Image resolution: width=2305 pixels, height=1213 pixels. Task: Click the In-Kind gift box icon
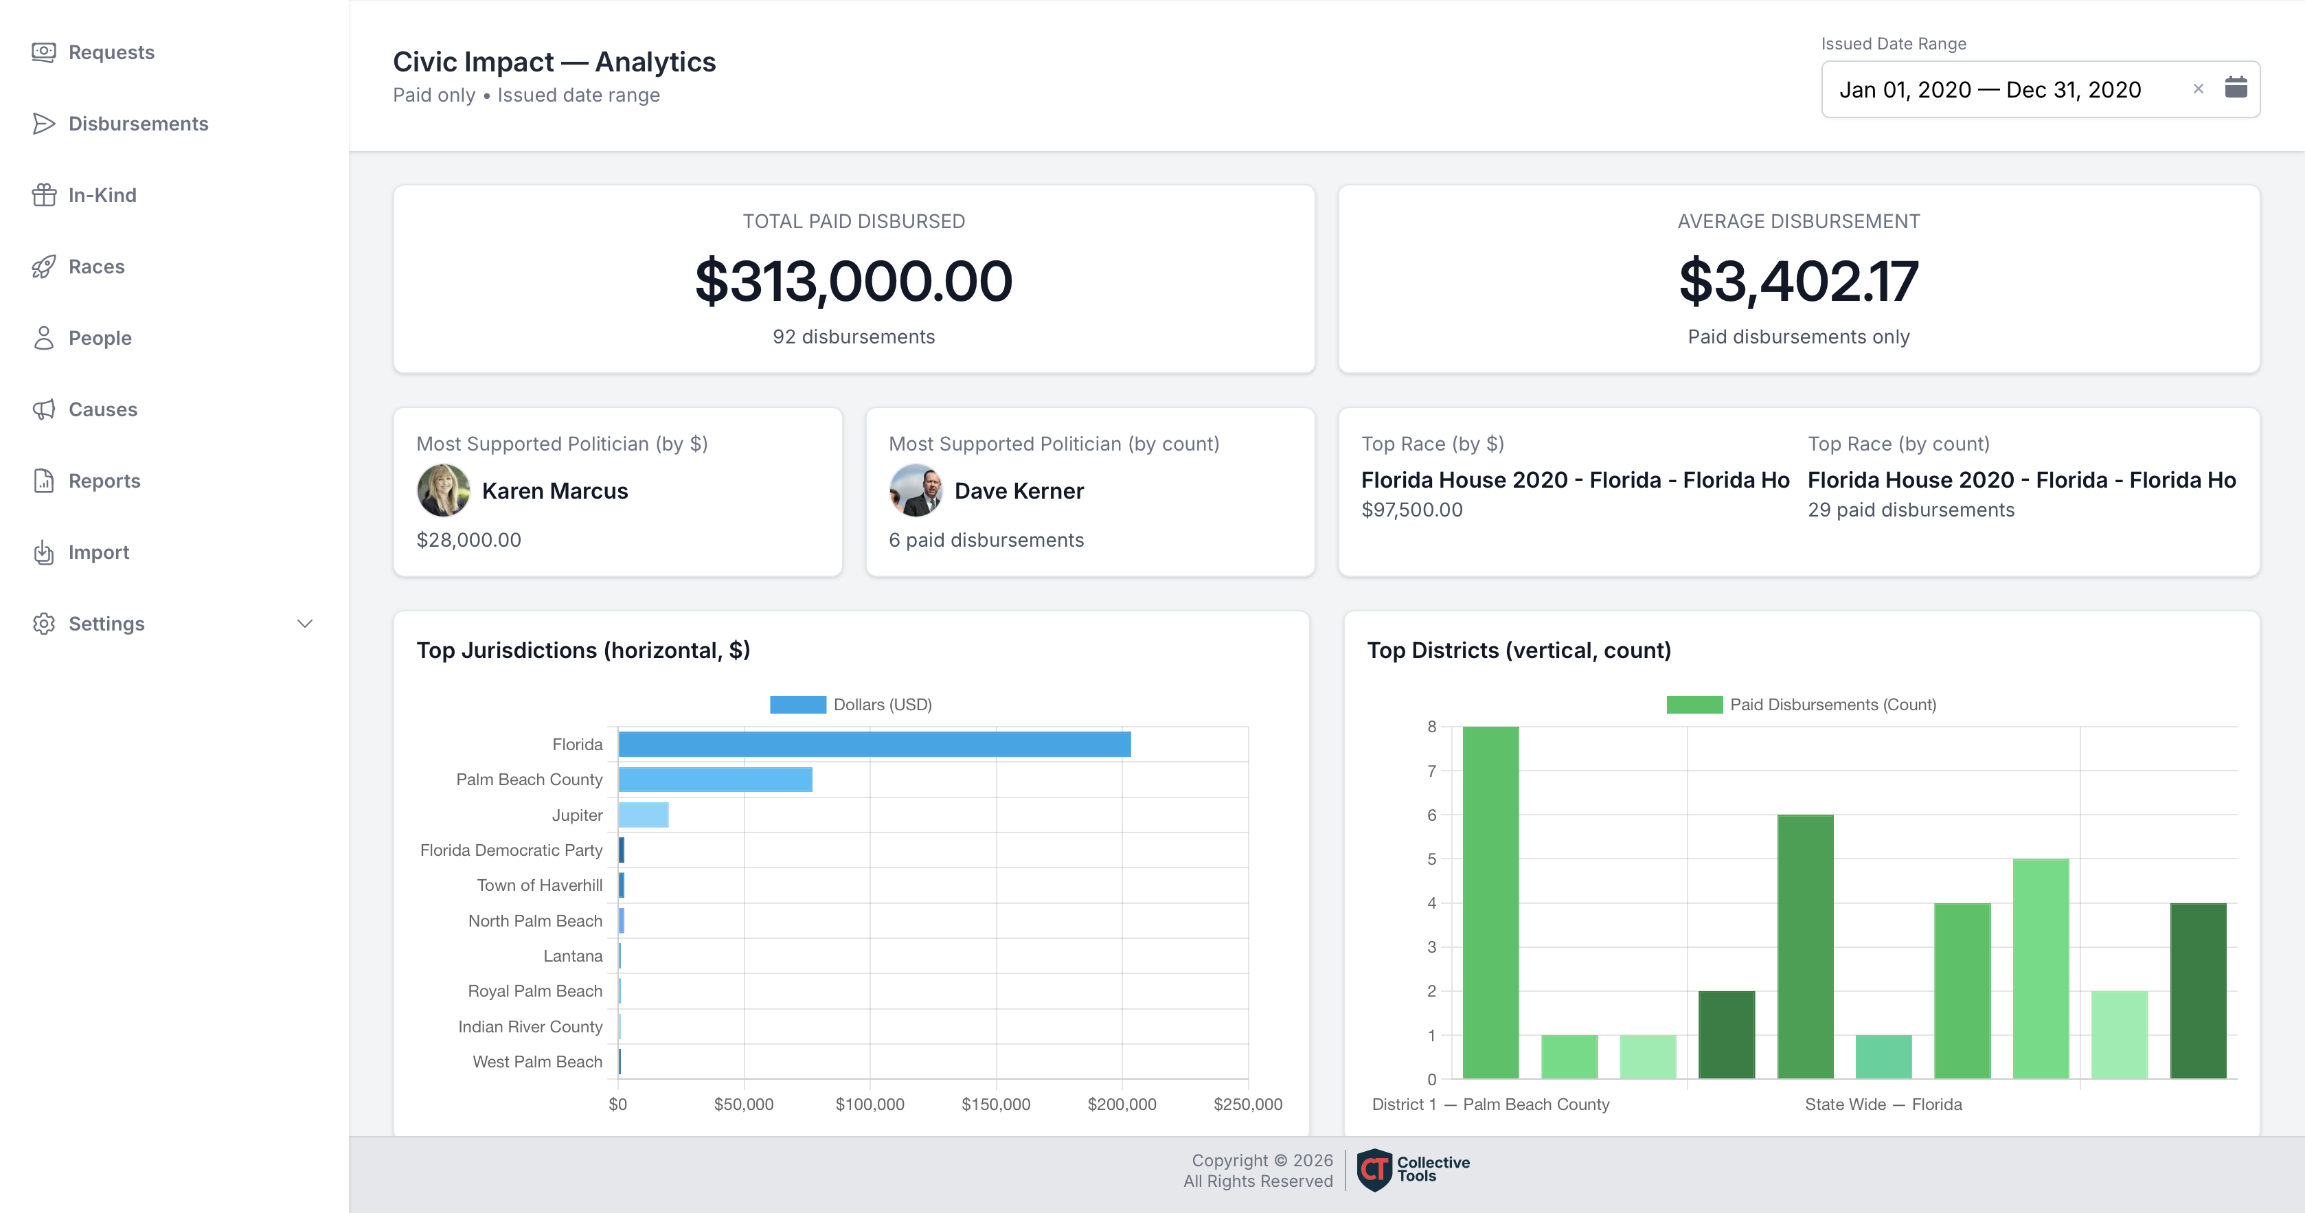pyautogui.click(x=43, y=195)
